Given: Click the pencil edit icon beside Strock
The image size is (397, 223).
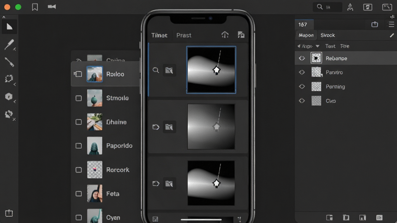Looking at the screenshot, I should click(392, 35).
